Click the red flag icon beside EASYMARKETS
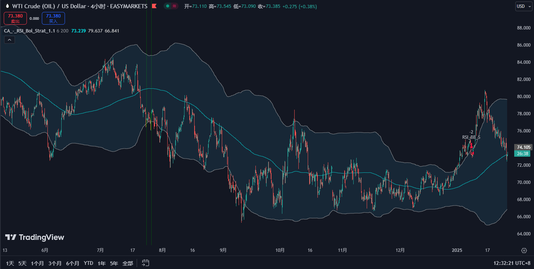The image size is (534, 269). point(153,6)
